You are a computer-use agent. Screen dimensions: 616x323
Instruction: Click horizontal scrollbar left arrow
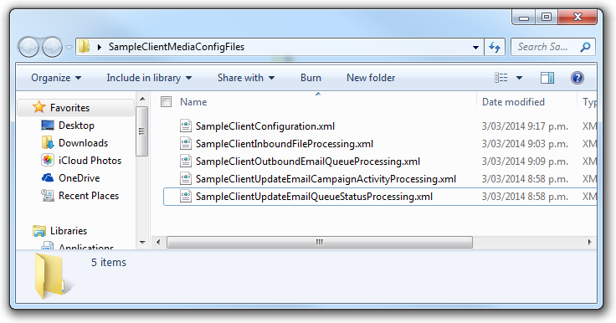point(158,242)
